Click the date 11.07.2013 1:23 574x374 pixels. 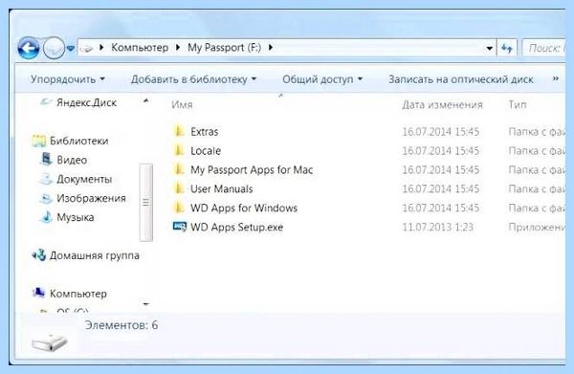(437, 227)
